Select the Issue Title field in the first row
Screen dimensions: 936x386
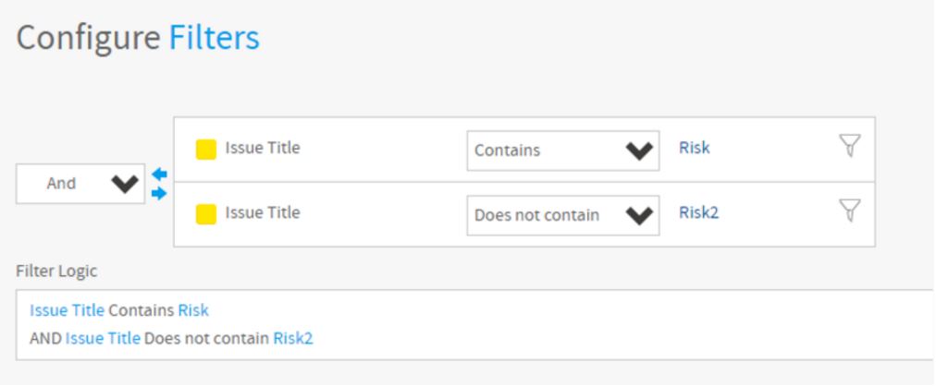point(262,148)
